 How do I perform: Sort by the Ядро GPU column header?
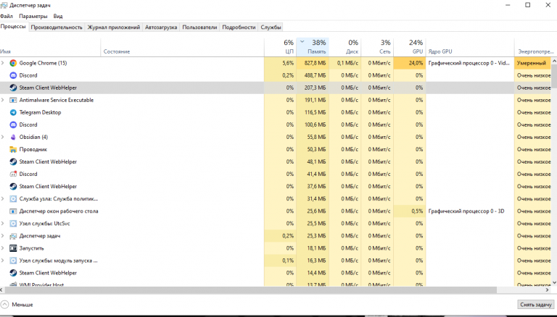470,47
